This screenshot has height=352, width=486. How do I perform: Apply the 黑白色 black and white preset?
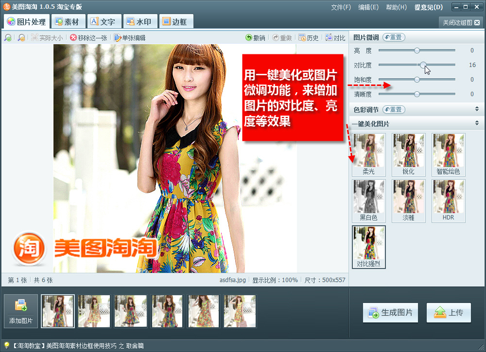369,201
